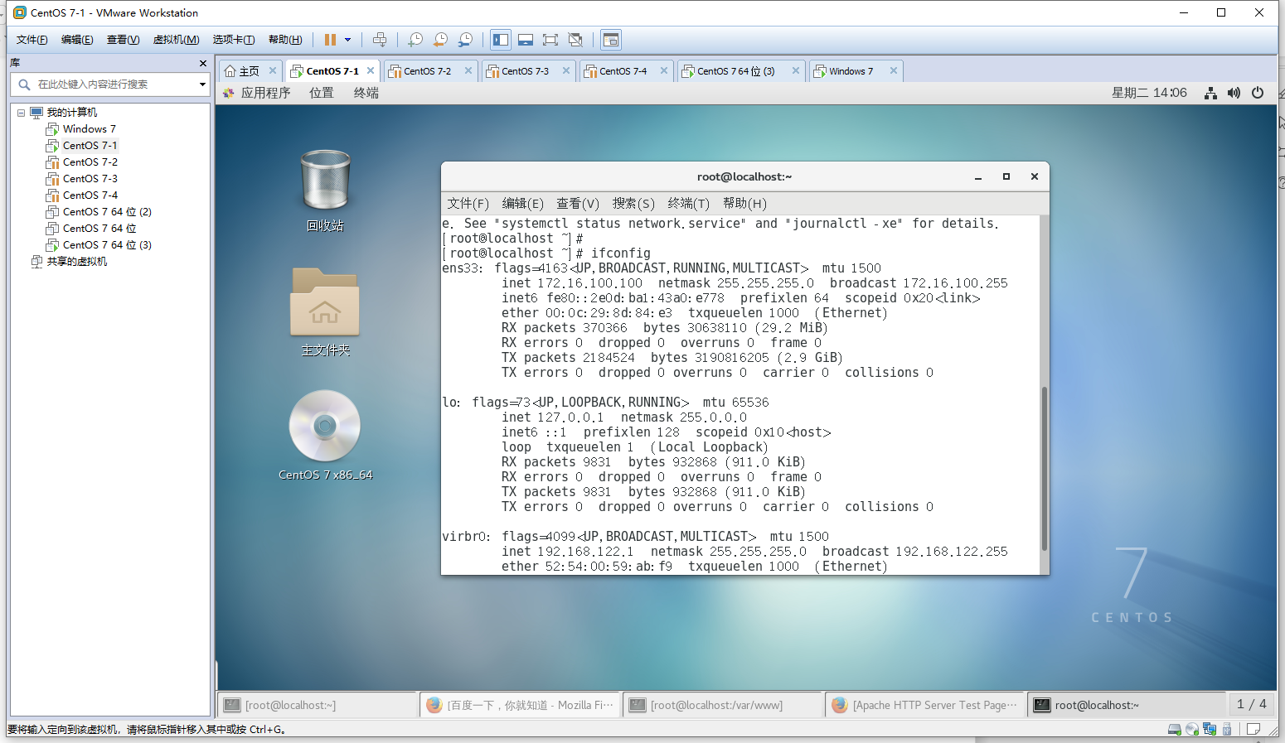Take a snapshot of this virtual machine
The image size is (1285, 743).
pos(415,40)
